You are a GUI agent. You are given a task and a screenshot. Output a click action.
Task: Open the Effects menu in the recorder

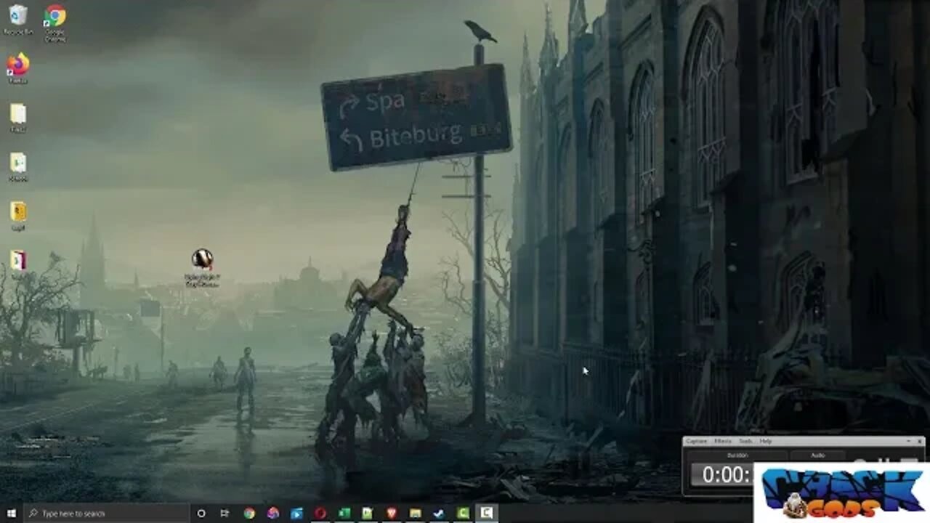pyautogui.click(x=723, y=441)
